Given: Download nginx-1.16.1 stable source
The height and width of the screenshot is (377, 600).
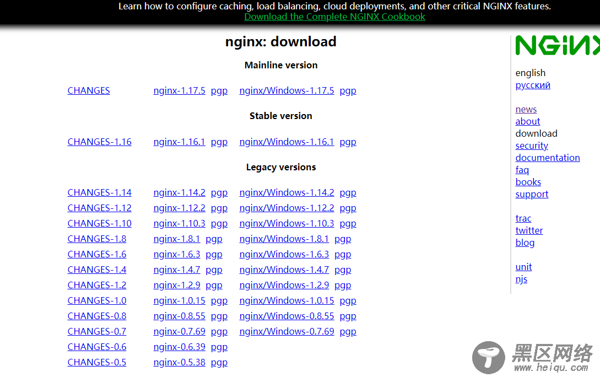Looking at the screenshot, I should coord(179,142).
